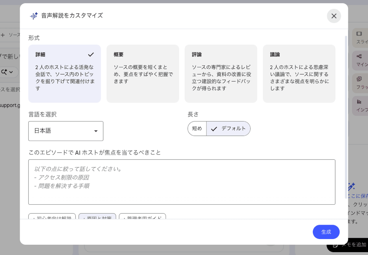Click the AI host focus text area

[182, 181]
